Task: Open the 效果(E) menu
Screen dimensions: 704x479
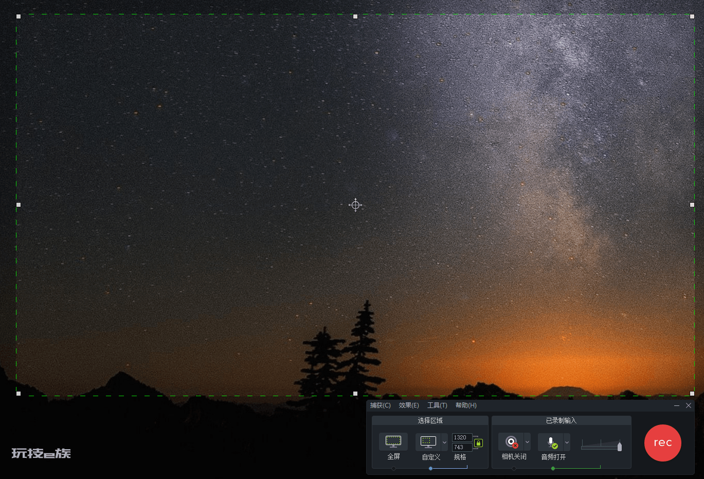Action: point(409,405)
